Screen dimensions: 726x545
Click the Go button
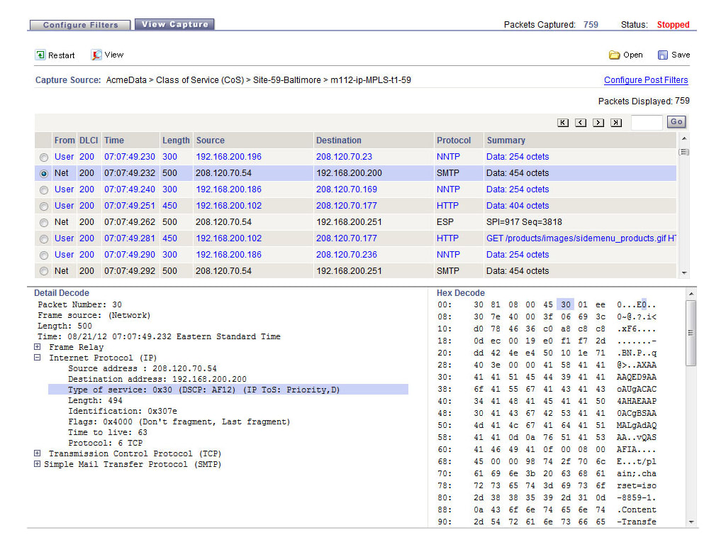pos(676,122)
